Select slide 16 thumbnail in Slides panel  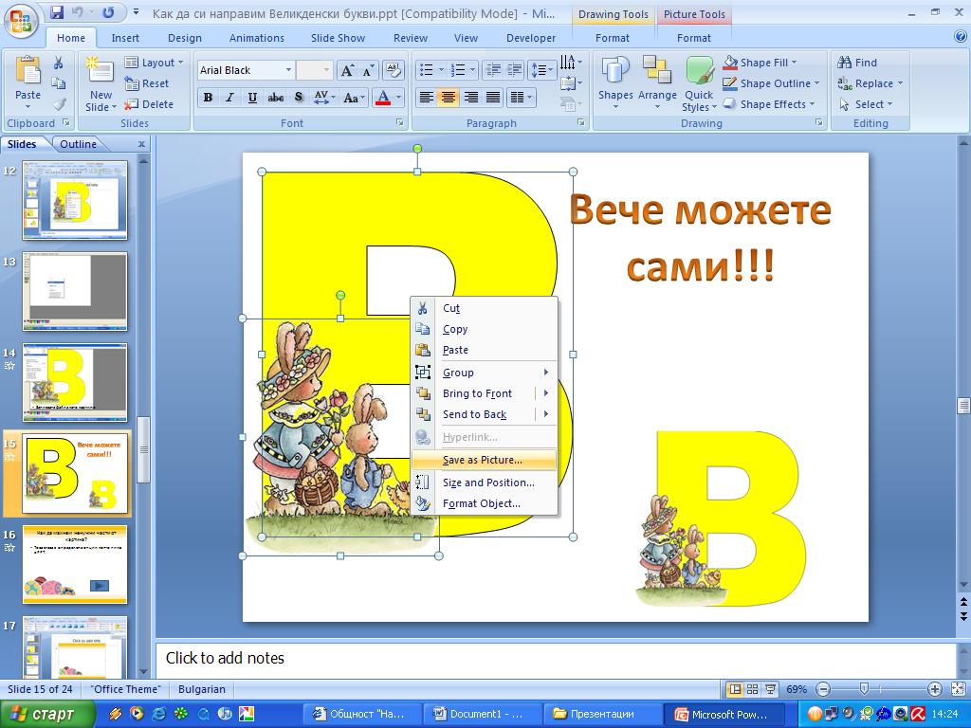point(75,564)
